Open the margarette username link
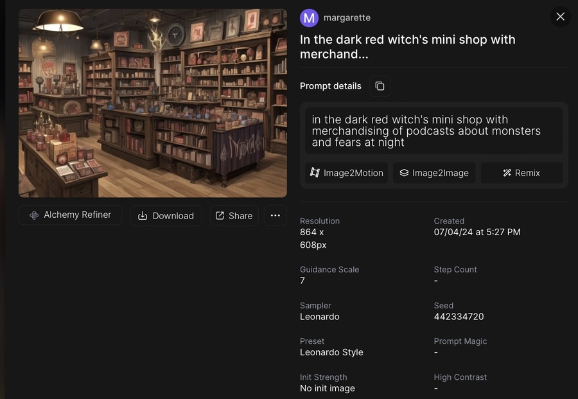This screenshot has height=399, width=578. click(347, 18)
